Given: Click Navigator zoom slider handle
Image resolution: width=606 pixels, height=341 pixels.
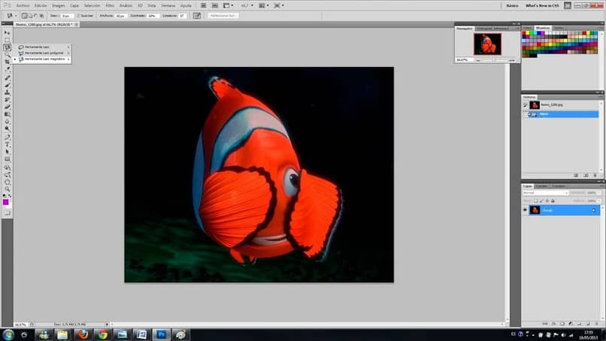Looking at the screenshot, I should [494, 60].
